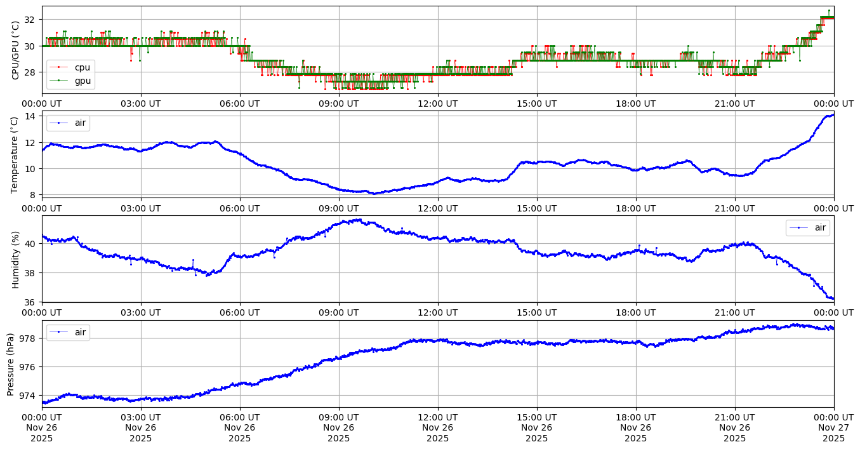
Task: Click the 18:00 UT tick under the humidity chart
Action: pos(636,312)
